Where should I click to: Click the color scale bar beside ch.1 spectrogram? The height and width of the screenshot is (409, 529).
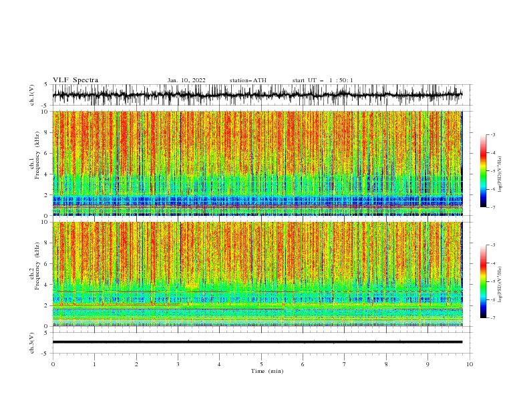click(x=483, y=170)
